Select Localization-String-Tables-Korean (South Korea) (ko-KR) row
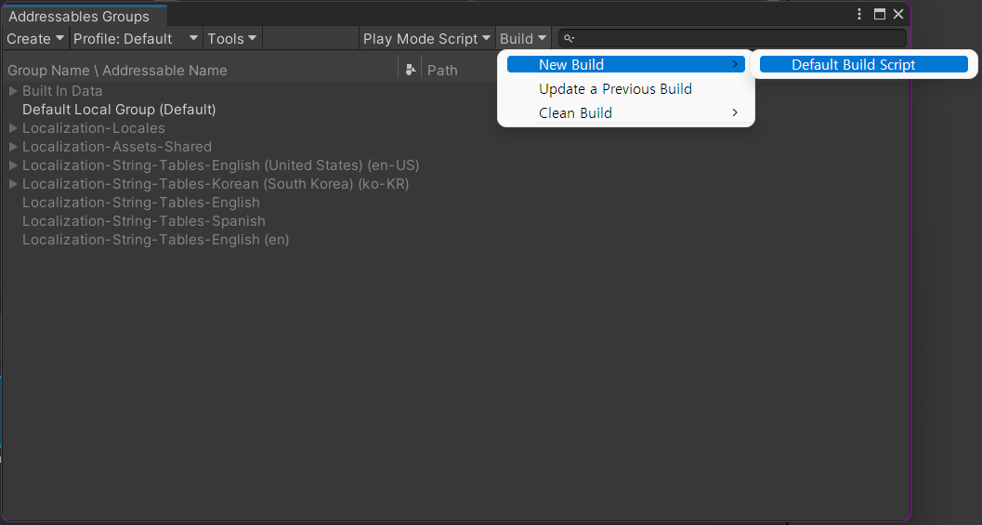Screen dimensions: 982x525 tap(216, 184)
